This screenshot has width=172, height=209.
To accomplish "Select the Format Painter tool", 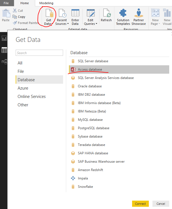I will pyautogui.click(x=26, y=23).
